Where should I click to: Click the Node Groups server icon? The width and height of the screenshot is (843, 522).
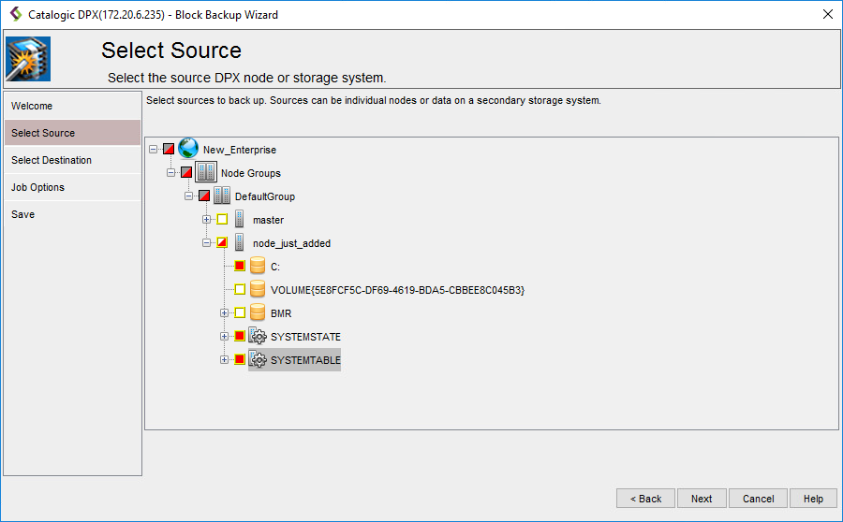pos(205,172)
